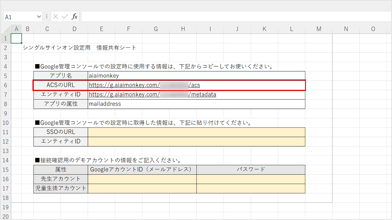Click the formula bar Enter checkmark icon
The height and width of the screenshot is (220, 392).
coord(65,17)
